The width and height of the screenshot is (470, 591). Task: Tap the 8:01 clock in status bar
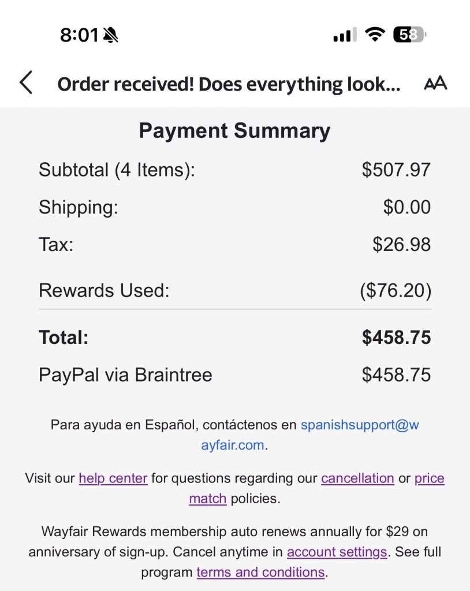point(80,35)
